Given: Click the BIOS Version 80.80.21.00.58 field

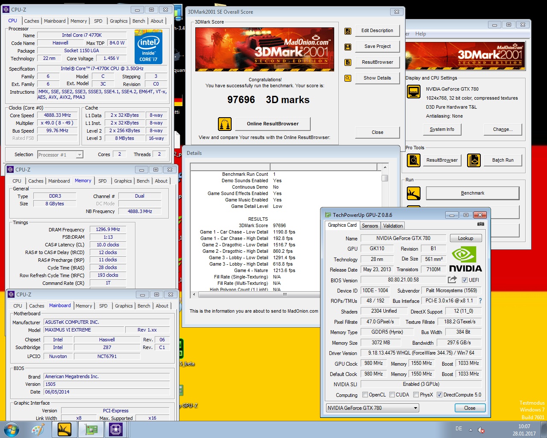Looking at the screenshot, I should [403, 280].
